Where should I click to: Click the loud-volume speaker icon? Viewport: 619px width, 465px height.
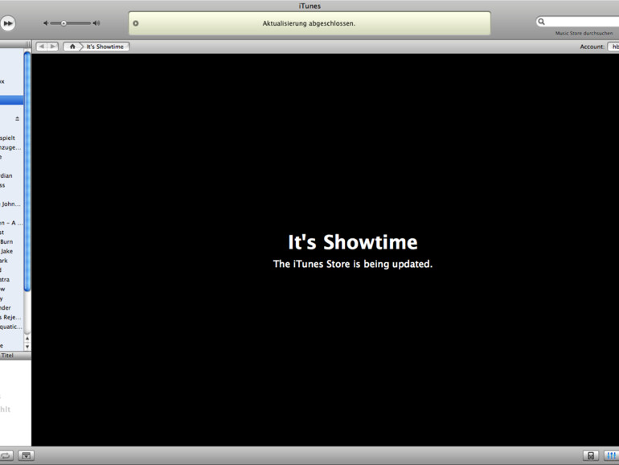pyautogui.click(x=96, y=23)
